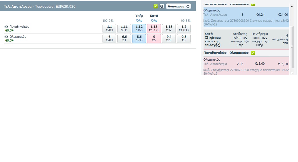Click Κατά (Στοίχημα κατά της επιλογής) header
This screenshot has height=162, width=298.
click(x=213, y=39)
